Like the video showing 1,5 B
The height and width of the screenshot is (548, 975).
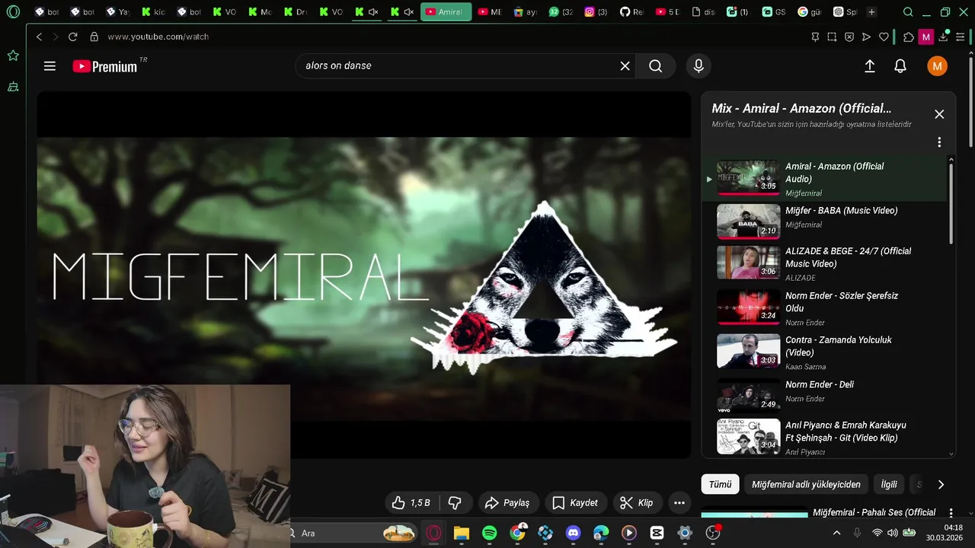coord(412,503)
